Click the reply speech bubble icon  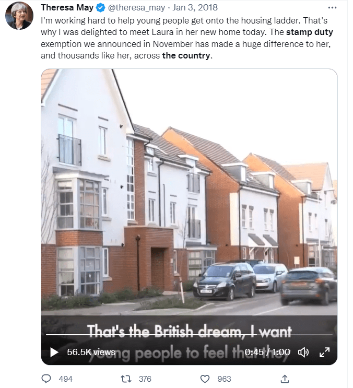coord(46,379)
